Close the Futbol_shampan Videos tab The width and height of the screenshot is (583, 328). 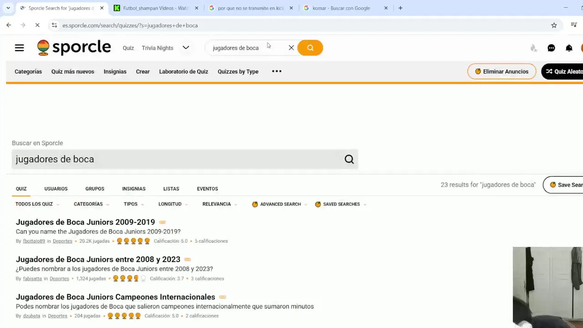[197, 8]
